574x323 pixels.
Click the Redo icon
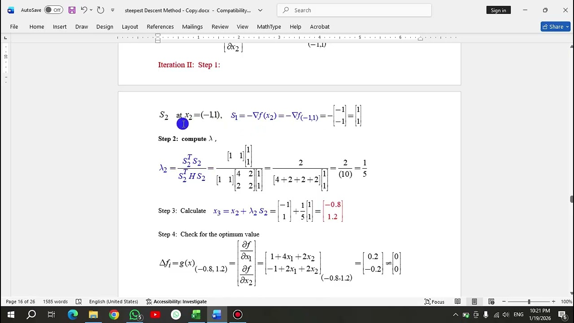pyautogui.click(x=100, y=10)
